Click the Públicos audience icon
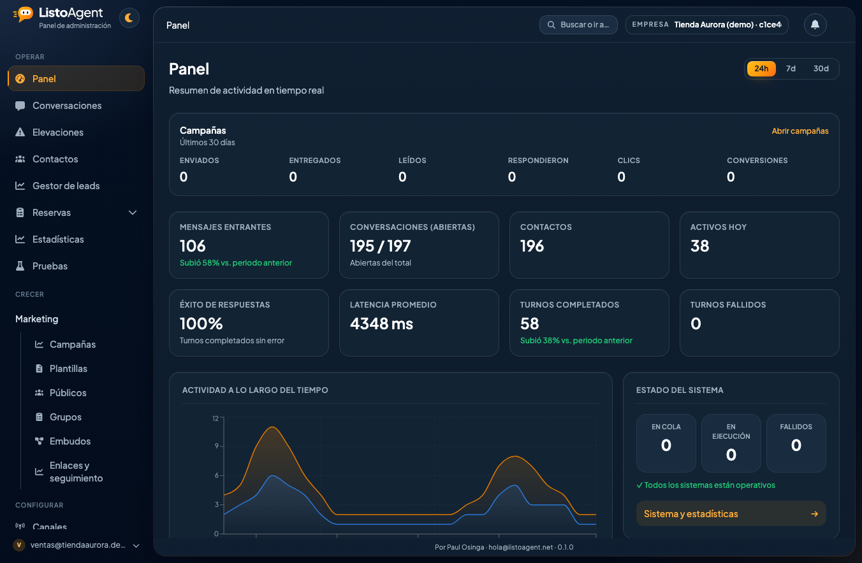This screenshot has height=563, width=862. (x=39, y=393)
